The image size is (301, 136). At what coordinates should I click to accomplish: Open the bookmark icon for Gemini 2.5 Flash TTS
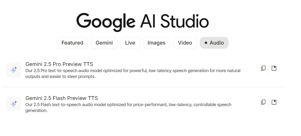[x=274, y=102]
